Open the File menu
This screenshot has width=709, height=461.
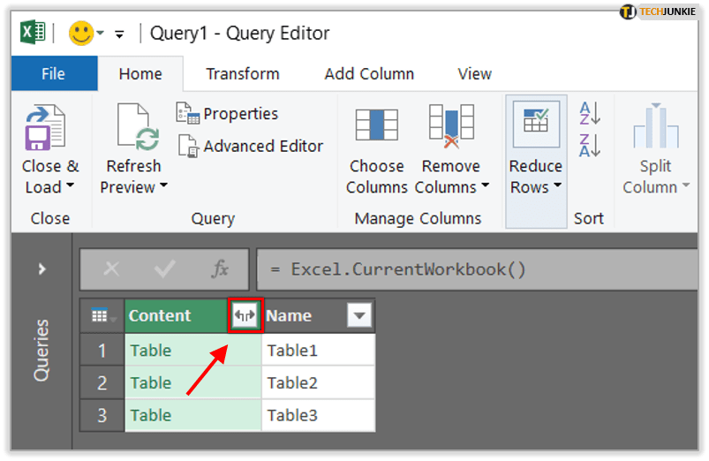[x=53, y=74]
